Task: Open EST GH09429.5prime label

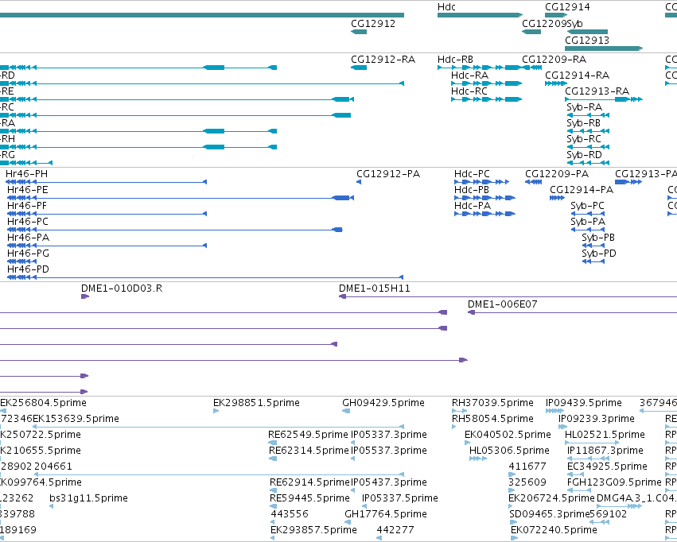Action: pyautogui.click(x=383, y=403)
